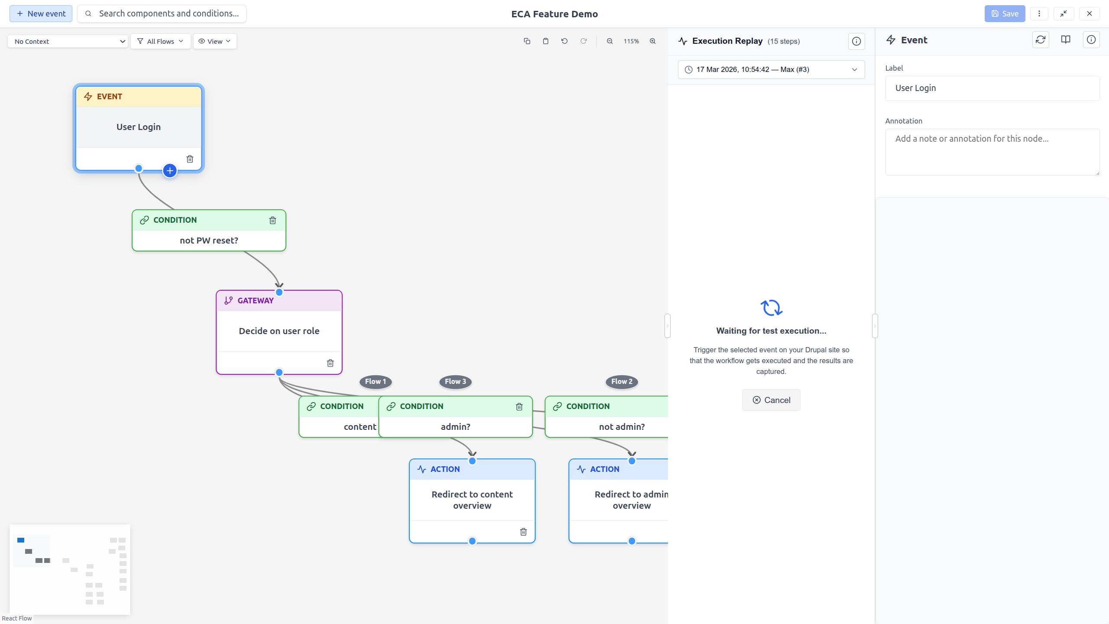1109x624 pixels.
Task: Open the View visibility menu
Action: point(215,41)
